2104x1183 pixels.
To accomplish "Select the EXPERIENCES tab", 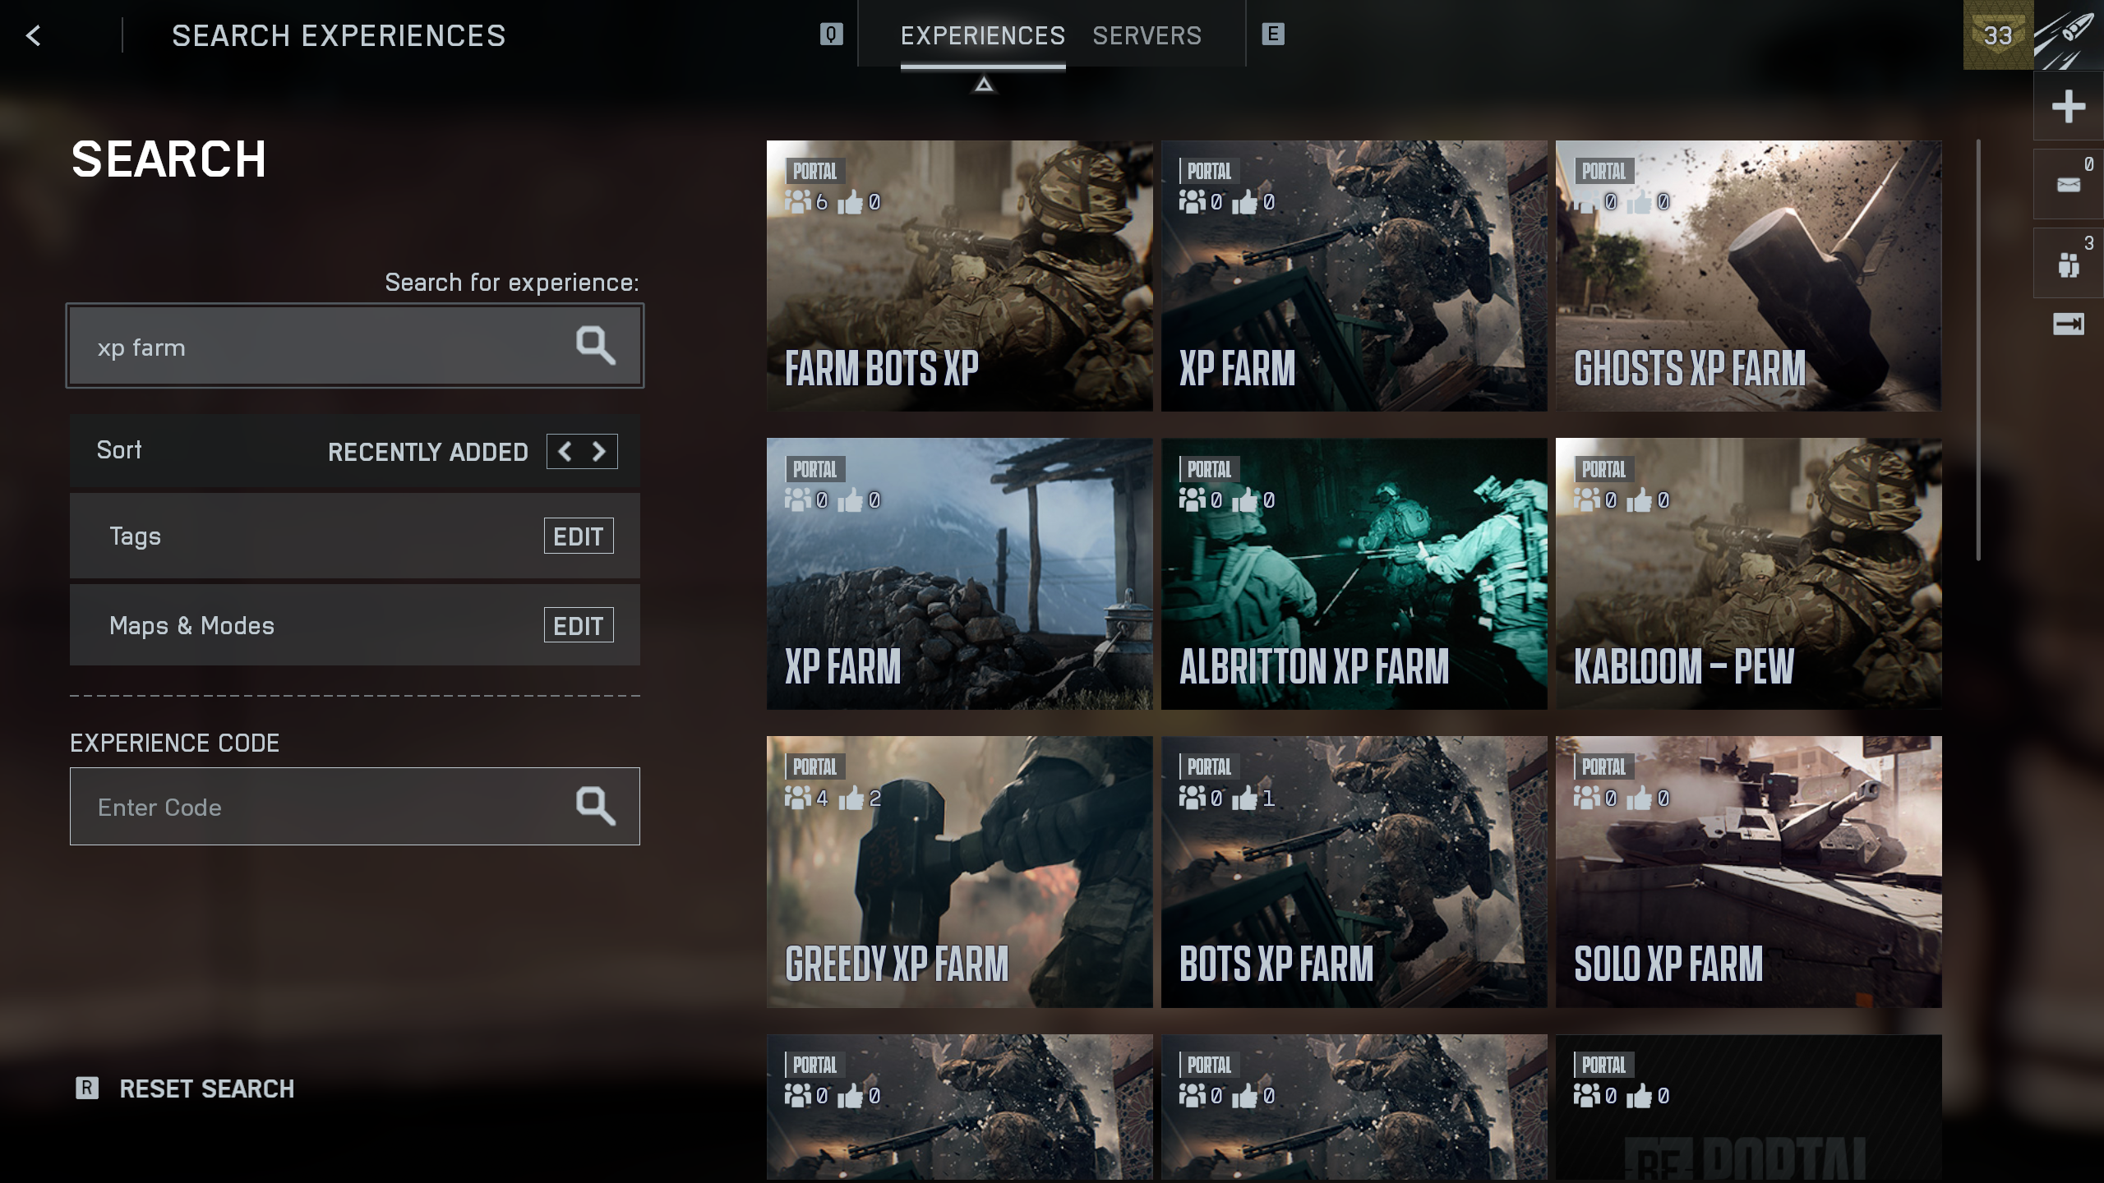I will [983, 35].
